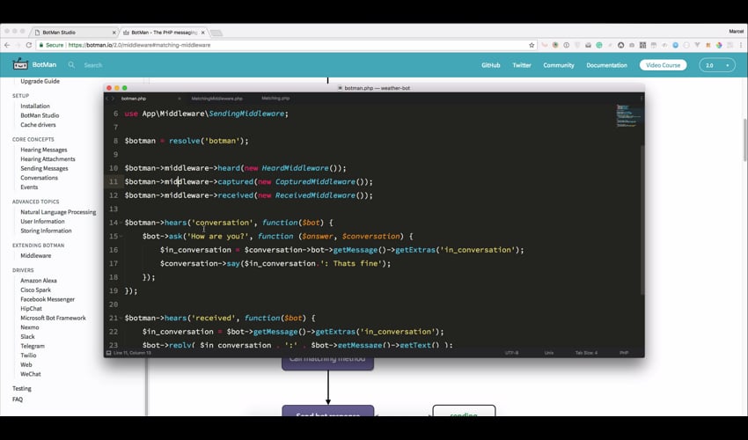
Task: Open Upgrade Guide in the sidebar
Action: tap(40, 81)
